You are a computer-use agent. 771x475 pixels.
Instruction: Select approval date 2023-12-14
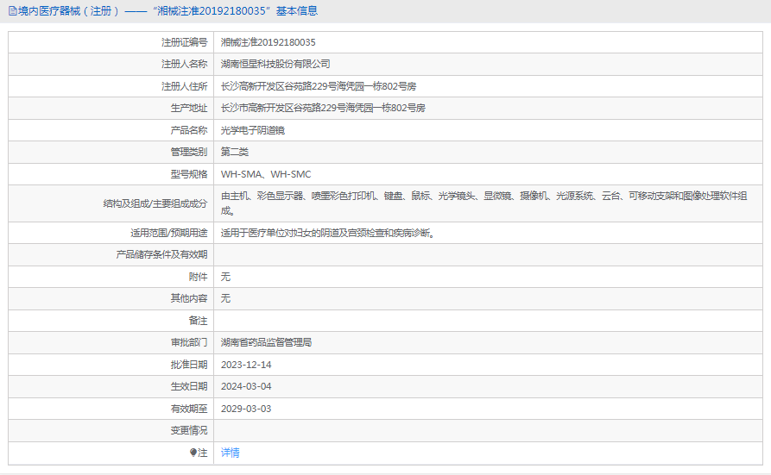(246, 365)
